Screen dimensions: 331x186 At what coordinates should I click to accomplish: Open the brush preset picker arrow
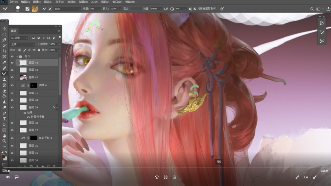pyautogui.click(x=22, y=9)
